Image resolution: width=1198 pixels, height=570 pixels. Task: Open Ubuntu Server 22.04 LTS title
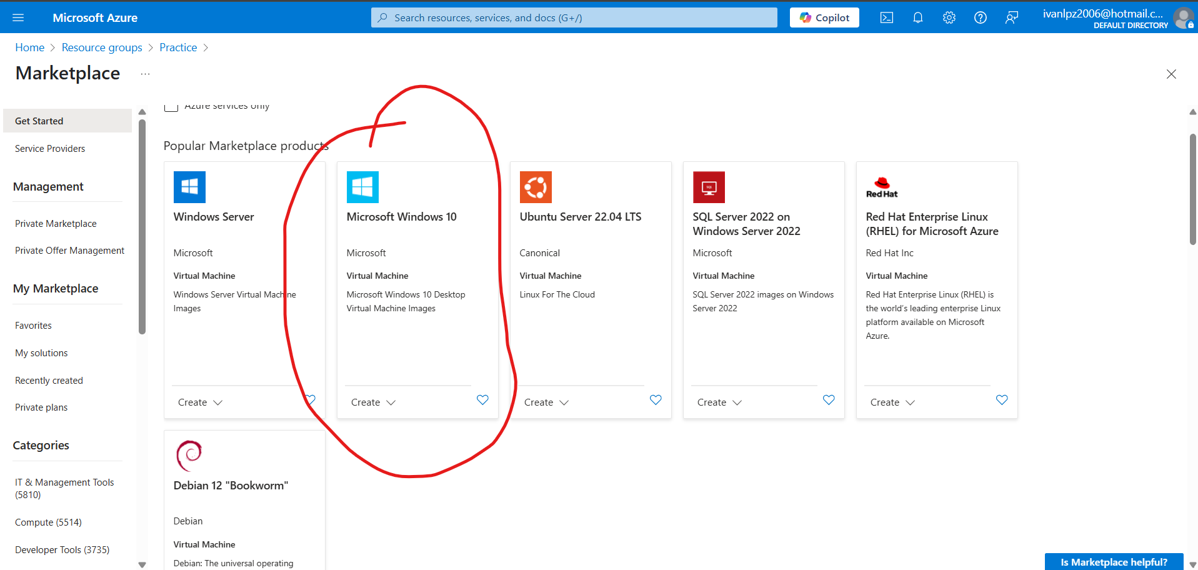581,217
